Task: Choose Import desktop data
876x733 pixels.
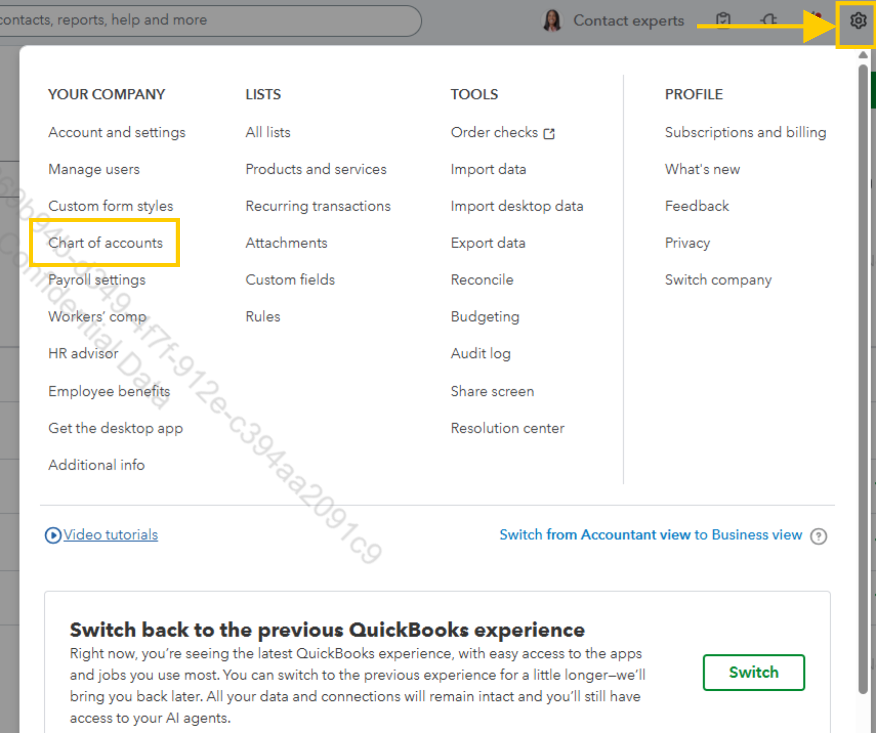Action: click(517, 206)
